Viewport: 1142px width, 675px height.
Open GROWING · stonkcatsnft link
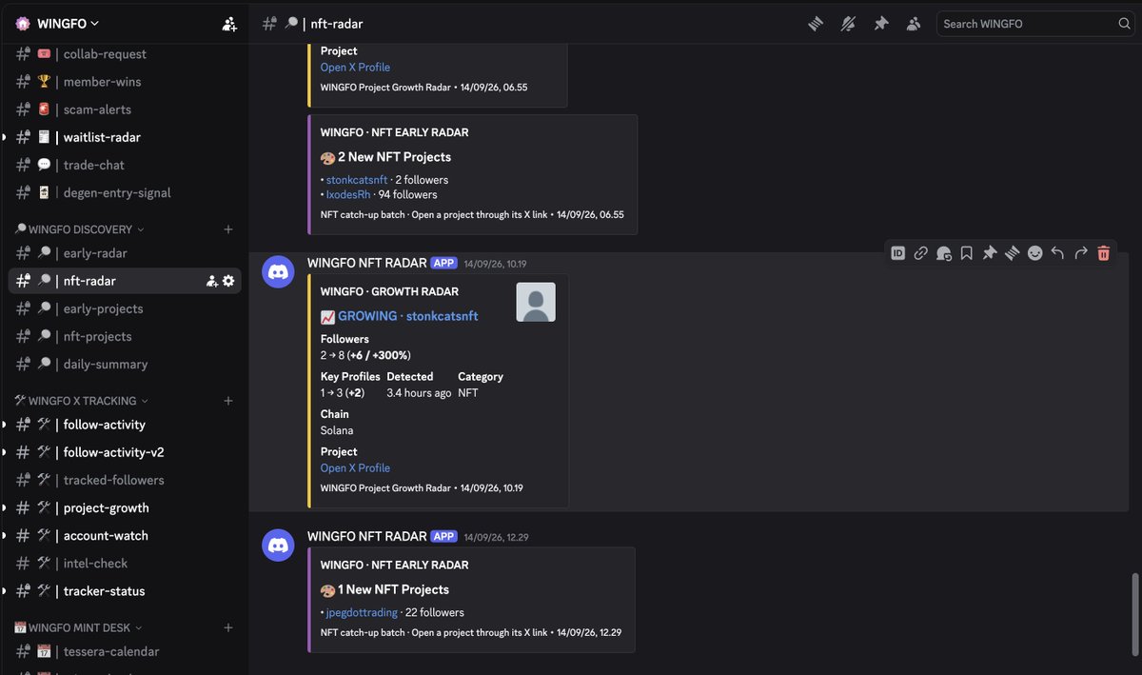(x=407, y=316)
